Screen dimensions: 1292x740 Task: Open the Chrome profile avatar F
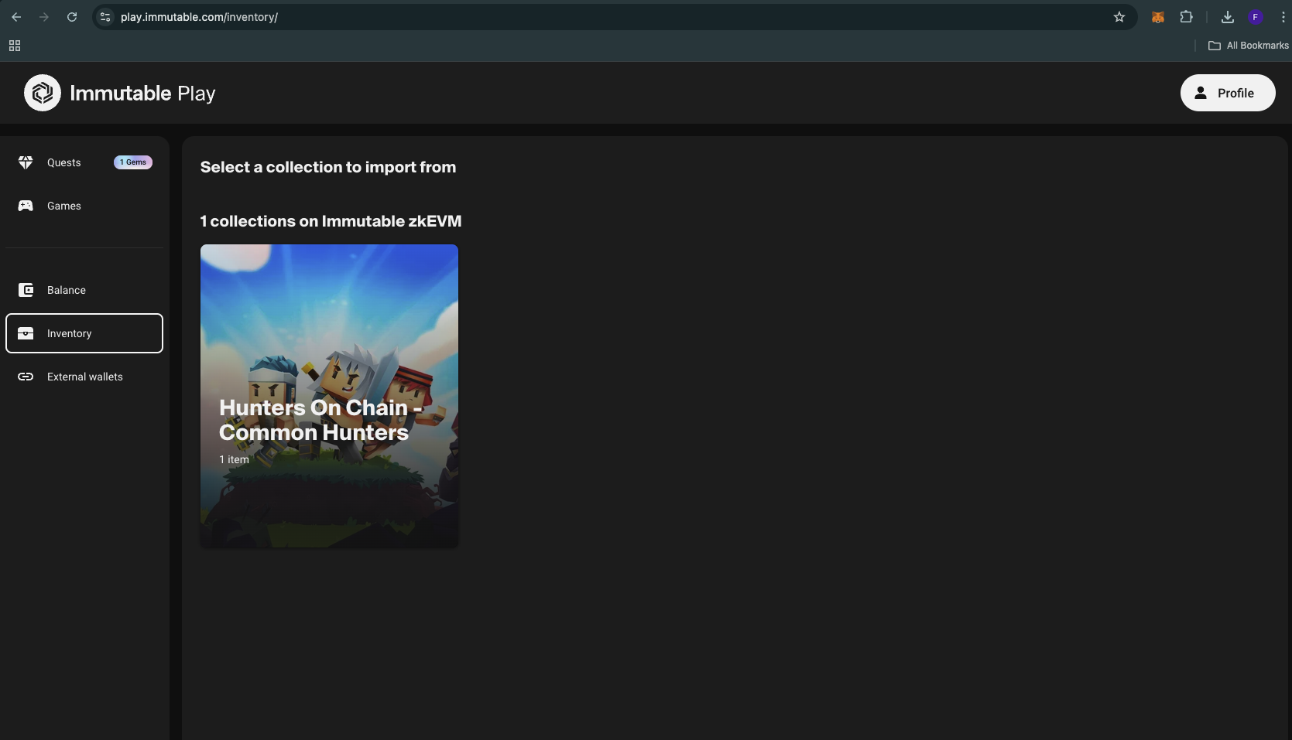tap(1256, 17)
